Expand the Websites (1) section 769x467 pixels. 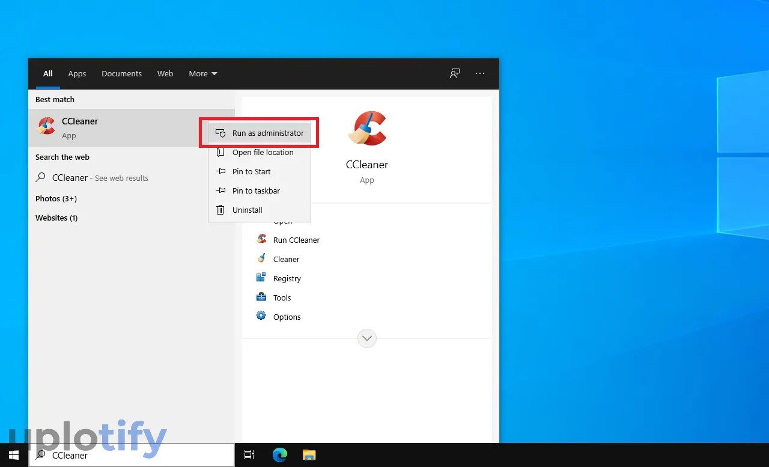point(56,218)
